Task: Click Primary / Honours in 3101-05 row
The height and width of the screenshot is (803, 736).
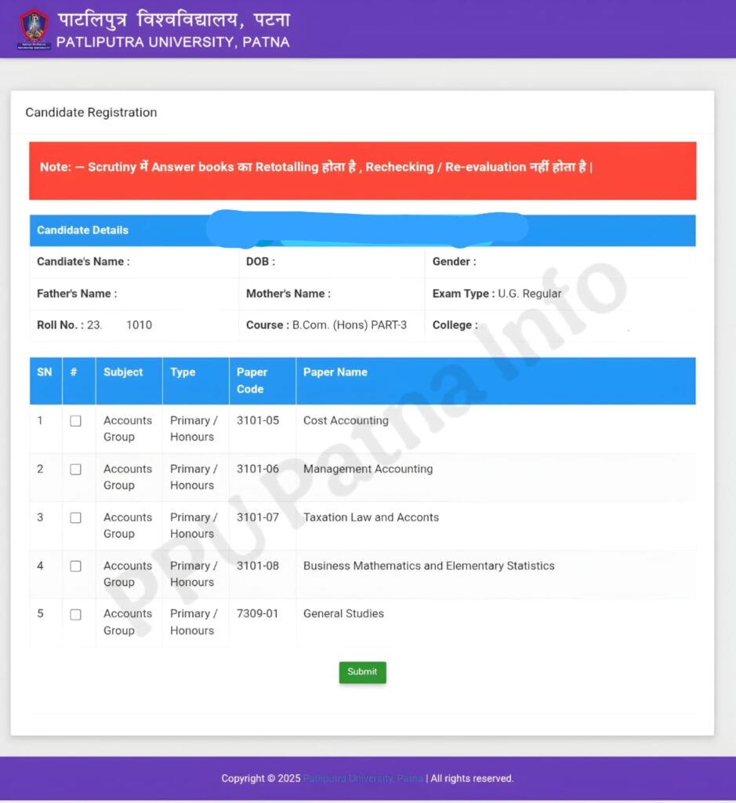Action: (194, 429)
